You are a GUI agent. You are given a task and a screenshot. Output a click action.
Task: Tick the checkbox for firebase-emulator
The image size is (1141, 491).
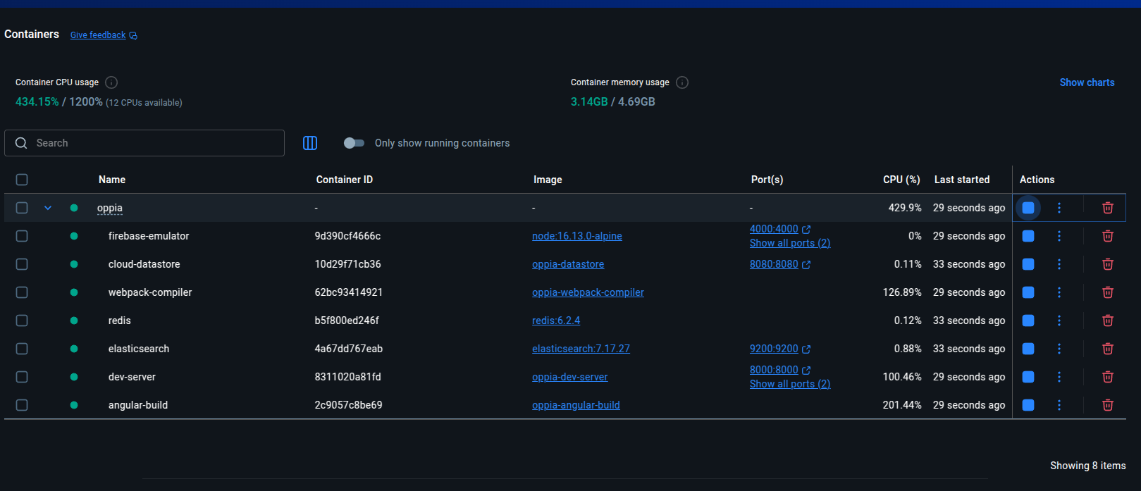pos(22,236)
